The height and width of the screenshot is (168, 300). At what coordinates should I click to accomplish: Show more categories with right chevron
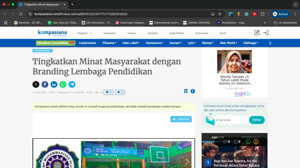(270, 43)
